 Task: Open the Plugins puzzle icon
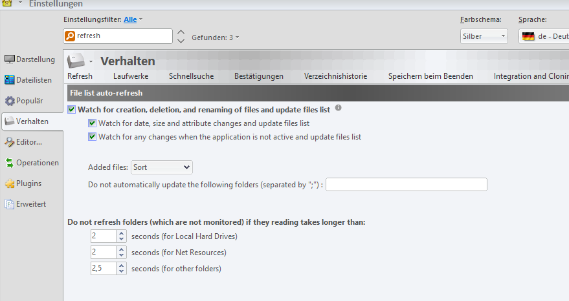[10, 183]
